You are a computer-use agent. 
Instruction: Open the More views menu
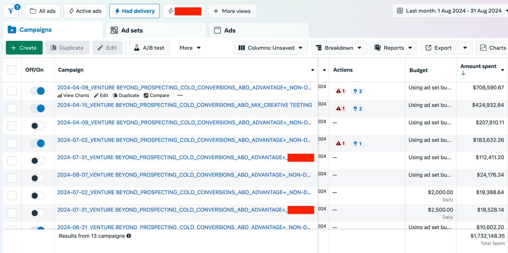(232, 11)
